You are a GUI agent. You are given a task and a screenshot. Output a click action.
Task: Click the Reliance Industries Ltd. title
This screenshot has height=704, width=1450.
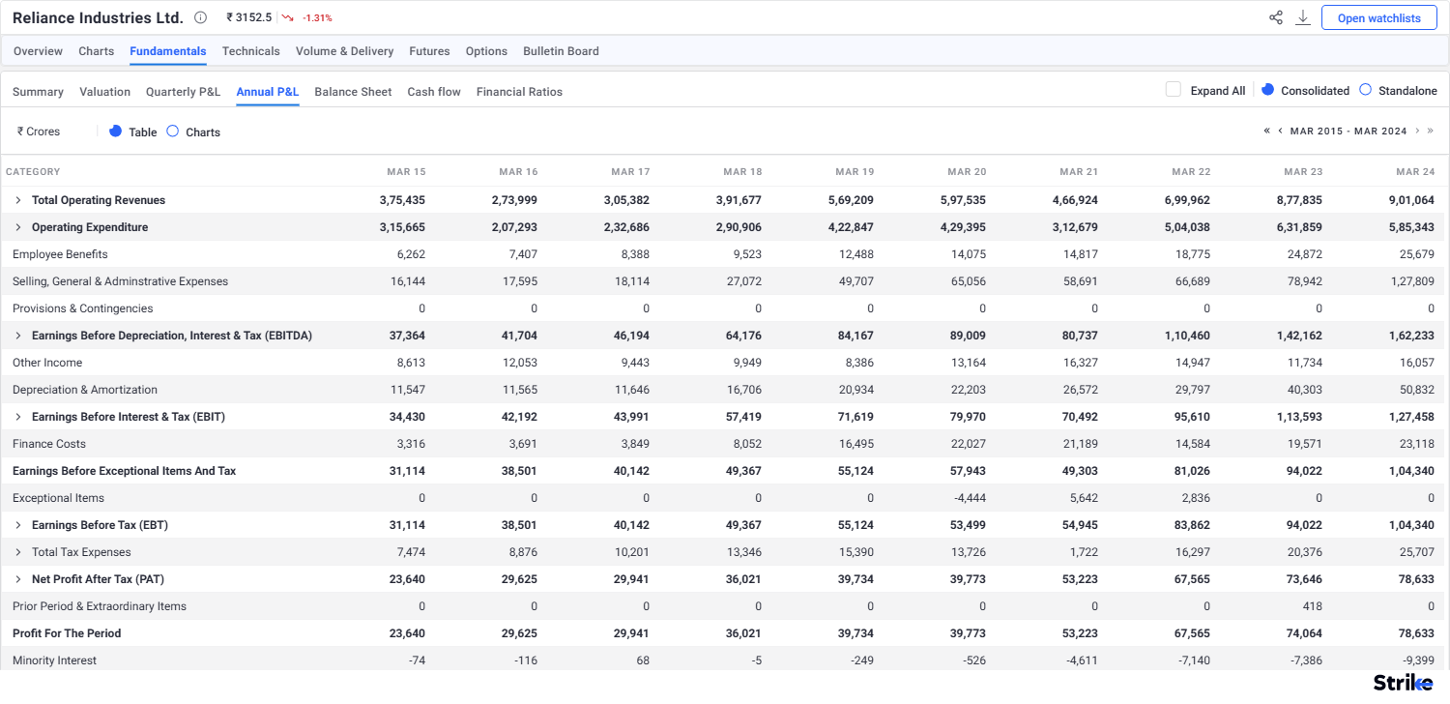pos(98,17)
